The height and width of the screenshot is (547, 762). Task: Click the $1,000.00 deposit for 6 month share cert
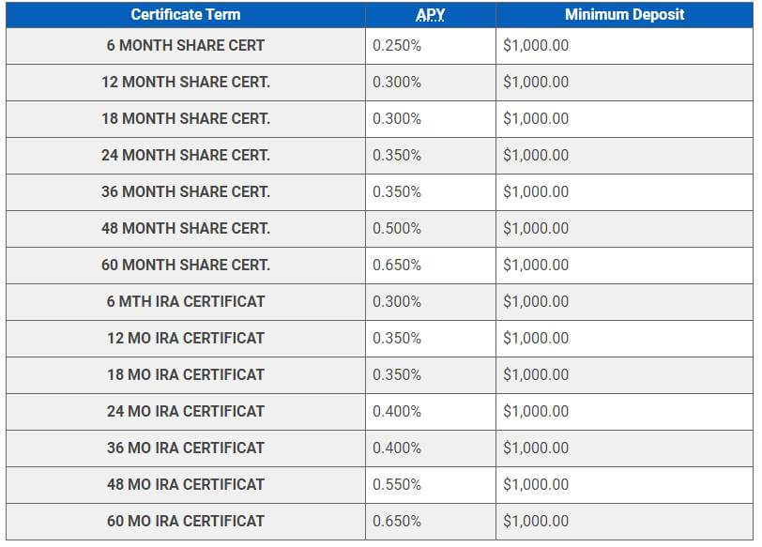536,45
